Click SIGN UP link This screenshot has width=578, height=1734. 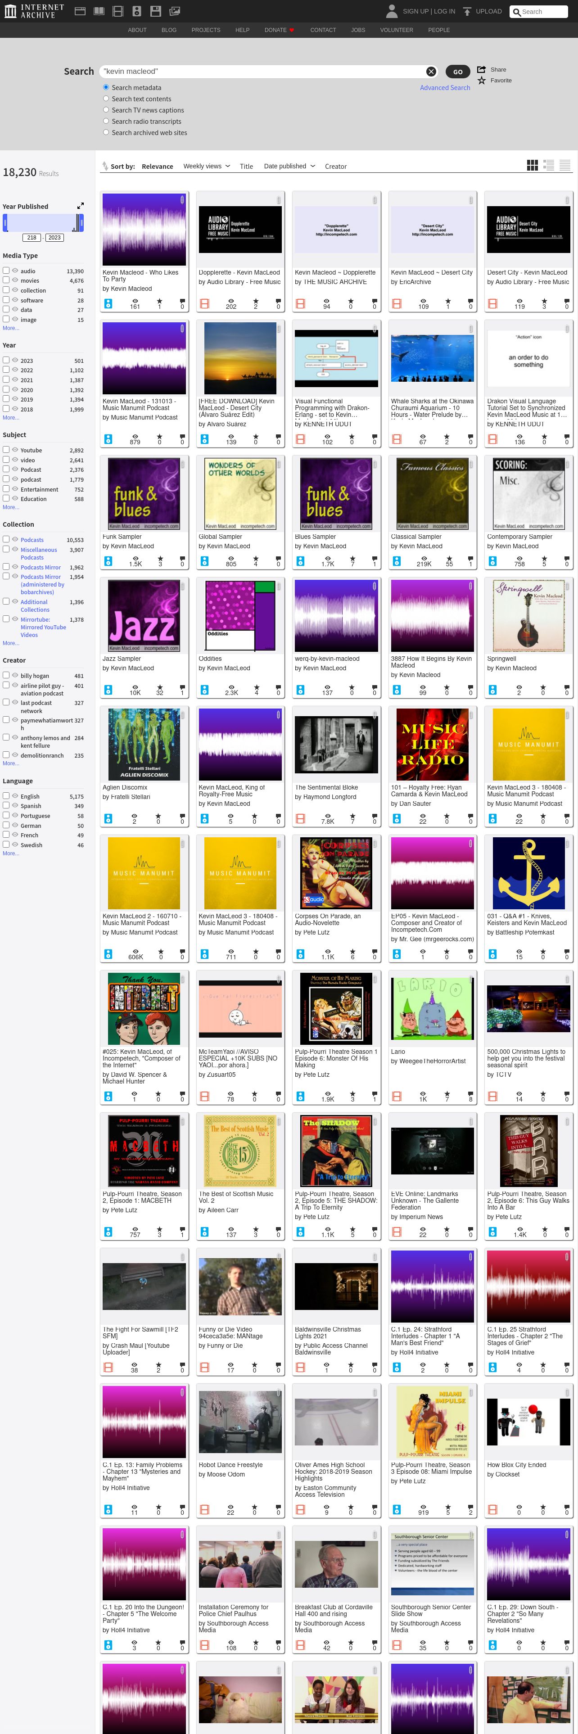[x=415, y=11]
